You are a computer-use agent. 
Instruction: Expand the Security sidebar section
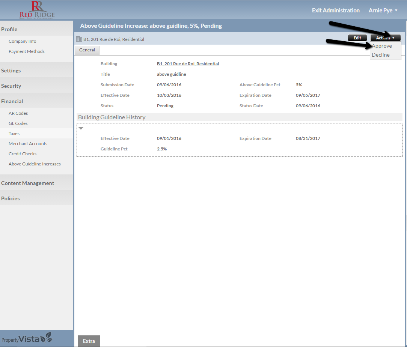coord(11,86)
